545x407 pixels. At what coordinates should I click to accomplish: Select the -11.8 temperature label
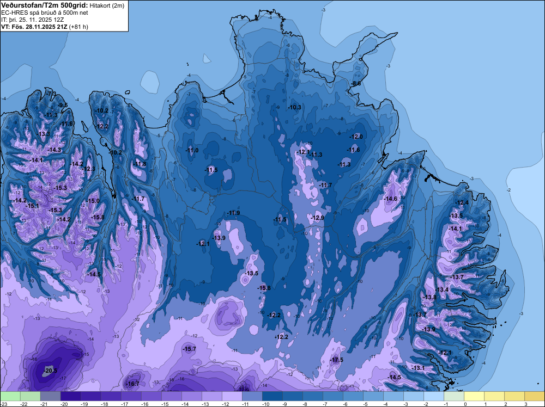tap(140, 164)
